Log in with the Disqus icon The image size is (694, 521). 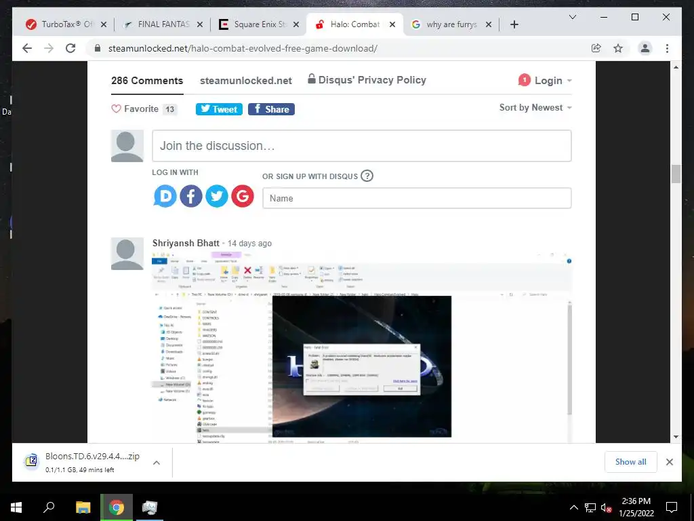click(165, 196)
